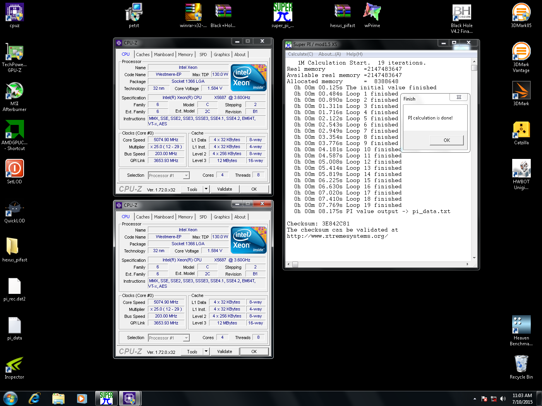This screenshot has height=406, width=542.
Task: Click Super PI scroll down arrow
Action: click(474, 258)
